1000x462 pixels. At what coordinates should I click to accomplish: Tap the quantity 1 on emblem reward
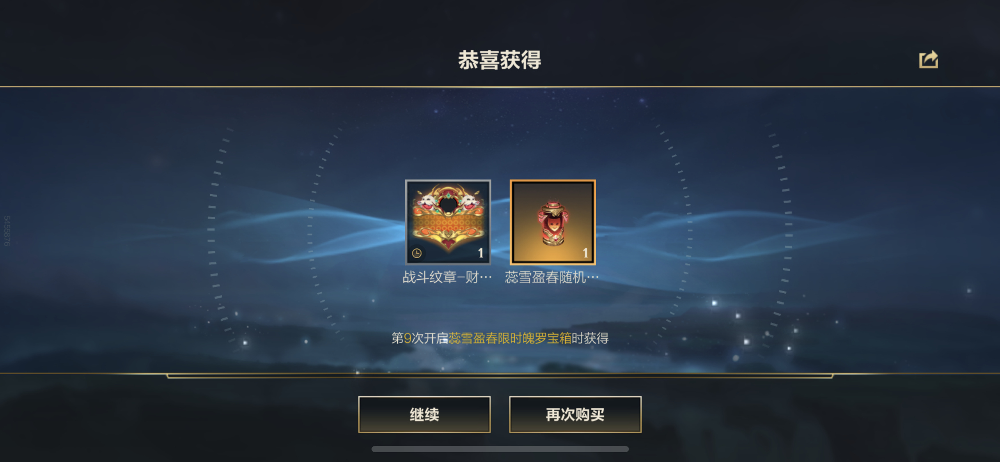point(481,253)
